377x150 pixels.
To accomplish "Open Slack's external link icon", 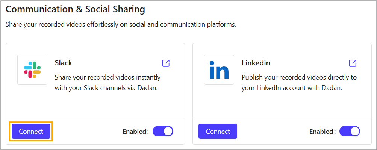I will pyautogui.click(x=166, y=63).
